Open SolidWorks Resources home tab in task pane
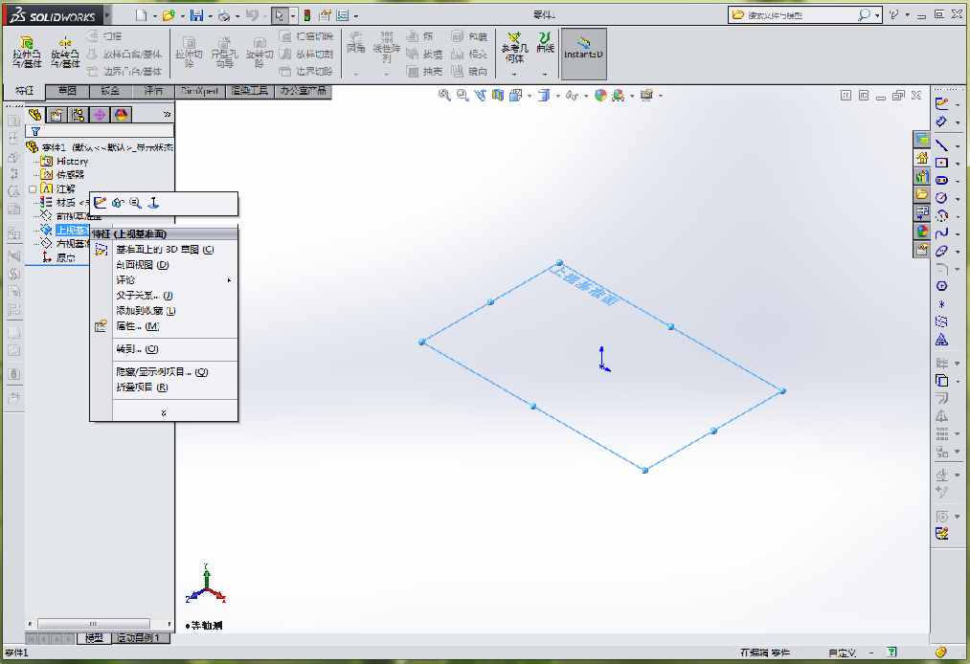This screenshot has width=970, height=664. (x=922, y=158)
